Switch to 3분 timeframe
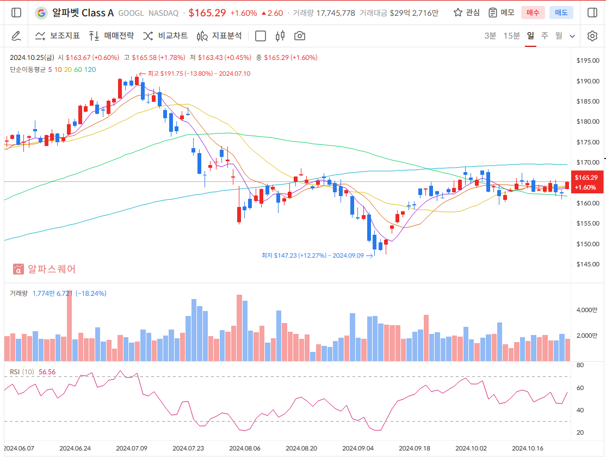606x457 pixels. click(490, 36)
